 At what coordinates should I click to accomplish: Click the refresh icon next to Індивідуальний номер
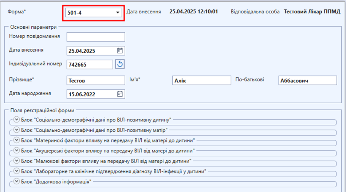(x=120, y=64)
